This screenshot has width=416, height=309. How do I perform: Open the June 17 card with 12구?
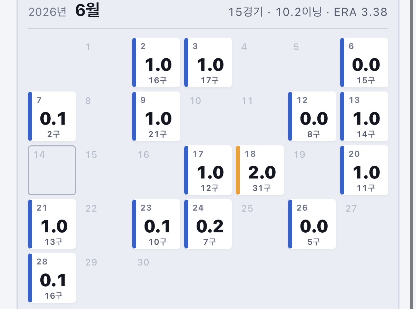tap(208, 170)
